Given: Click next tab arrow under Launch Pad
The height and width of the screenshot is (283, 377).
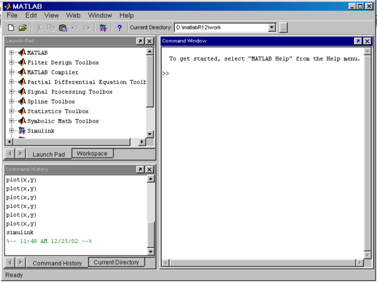Looking at the screenshot, I should (x=21, y=154).
